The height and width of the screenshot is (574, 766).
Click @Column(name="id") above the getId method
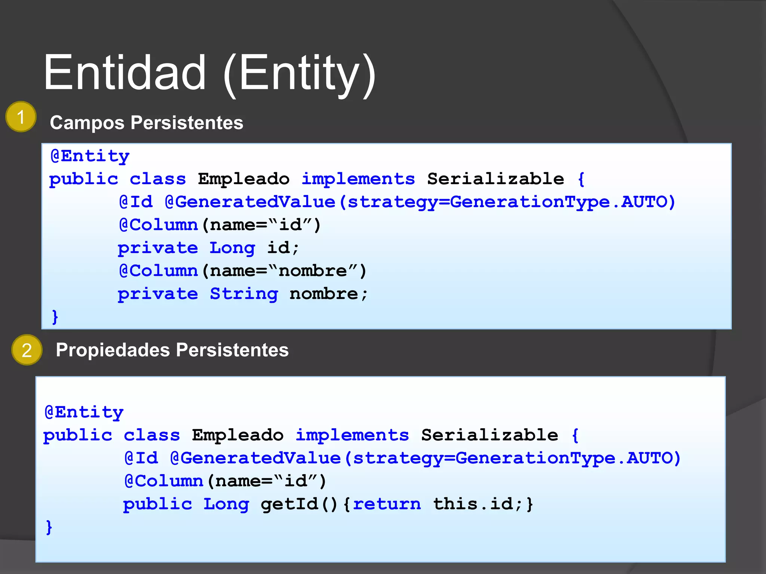point(225,481)
